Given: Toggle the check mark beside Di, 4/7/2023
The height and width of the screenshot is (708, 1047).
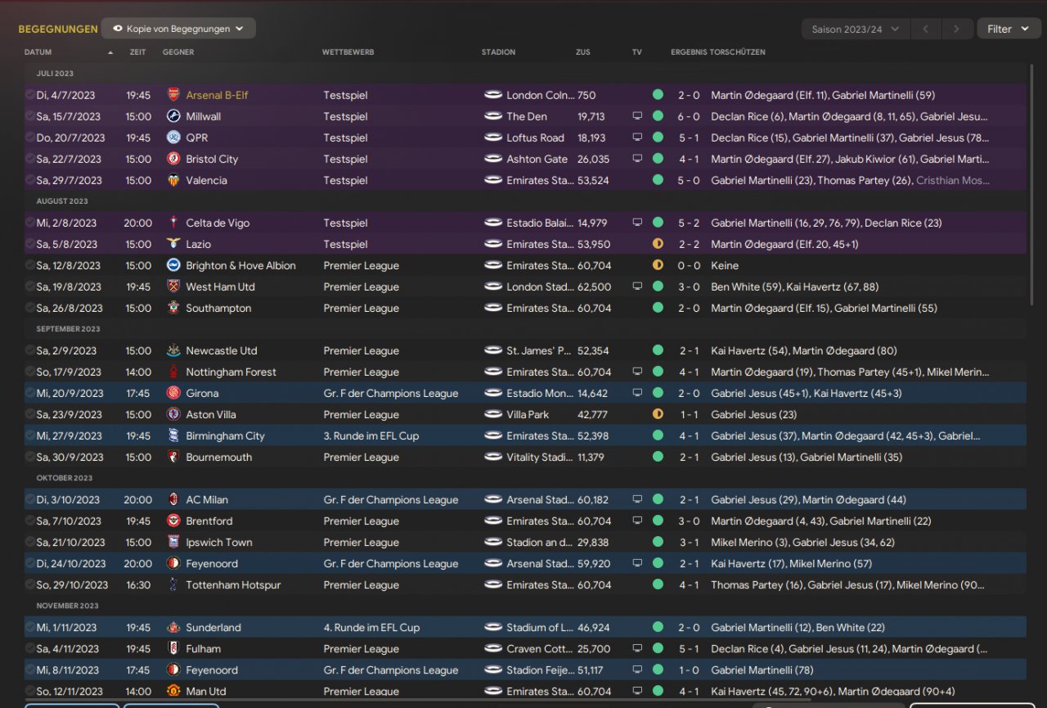Looking at the screenshot, I should point(30,95).
